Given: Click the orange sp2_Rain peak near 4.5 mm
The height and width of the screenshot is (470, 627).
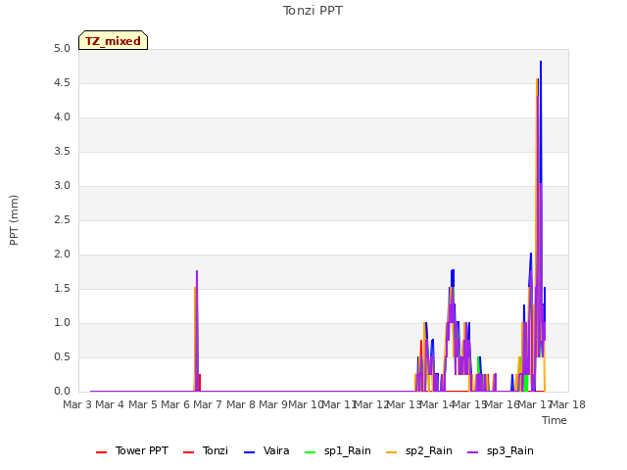Looking at the screenshot, I should [x=537, y=79].
